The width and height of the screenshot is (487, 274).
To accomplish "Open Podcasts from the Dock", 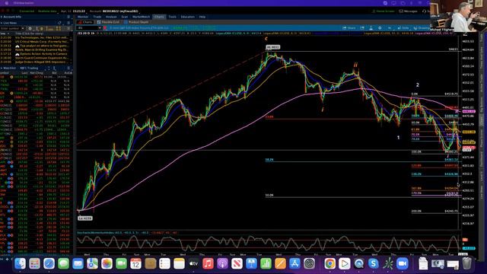I will point(222,264).
